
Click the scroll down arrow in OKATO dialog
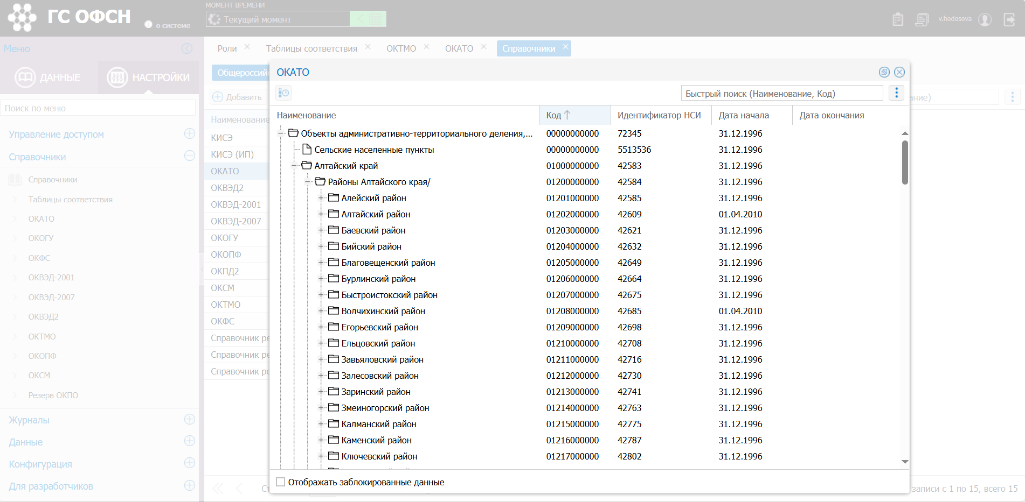click(905, 462)
